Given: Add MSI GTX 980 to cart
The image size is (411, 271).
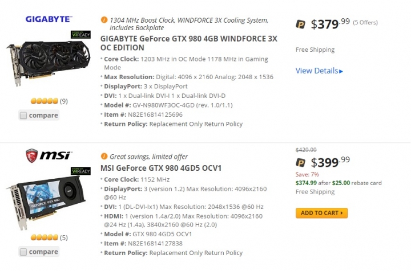Looking at the screenshot, I should [321, 213].
